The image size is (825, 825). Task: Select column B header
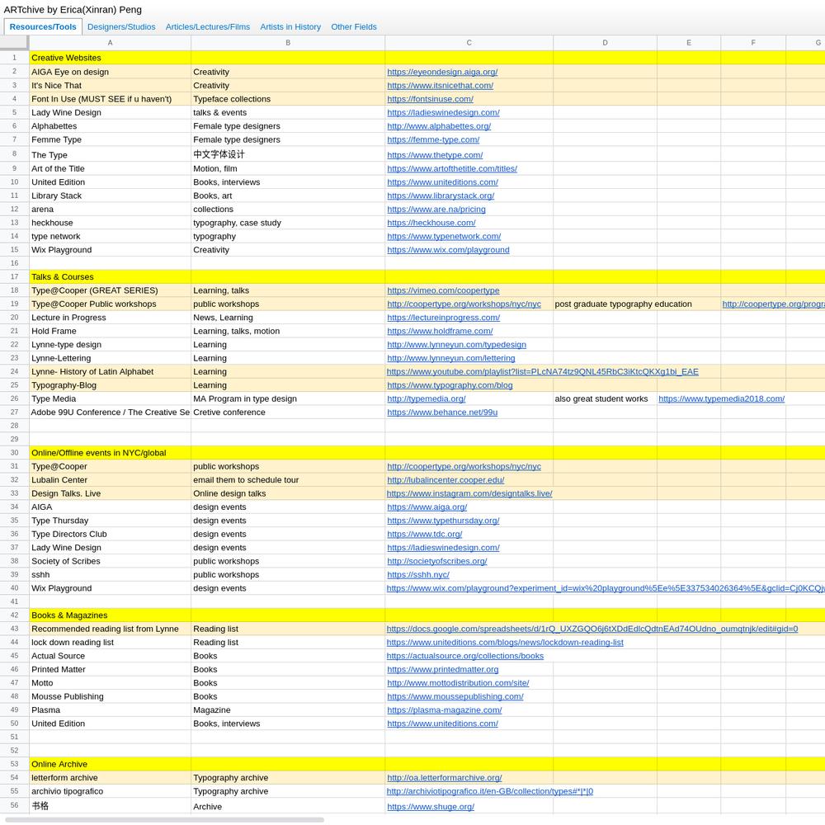coord(288,43)
